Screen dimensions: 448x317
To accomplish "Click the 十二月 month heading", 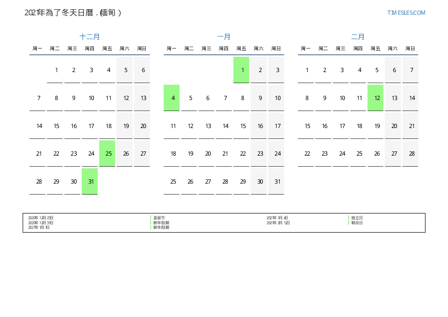I will (90, 37).
